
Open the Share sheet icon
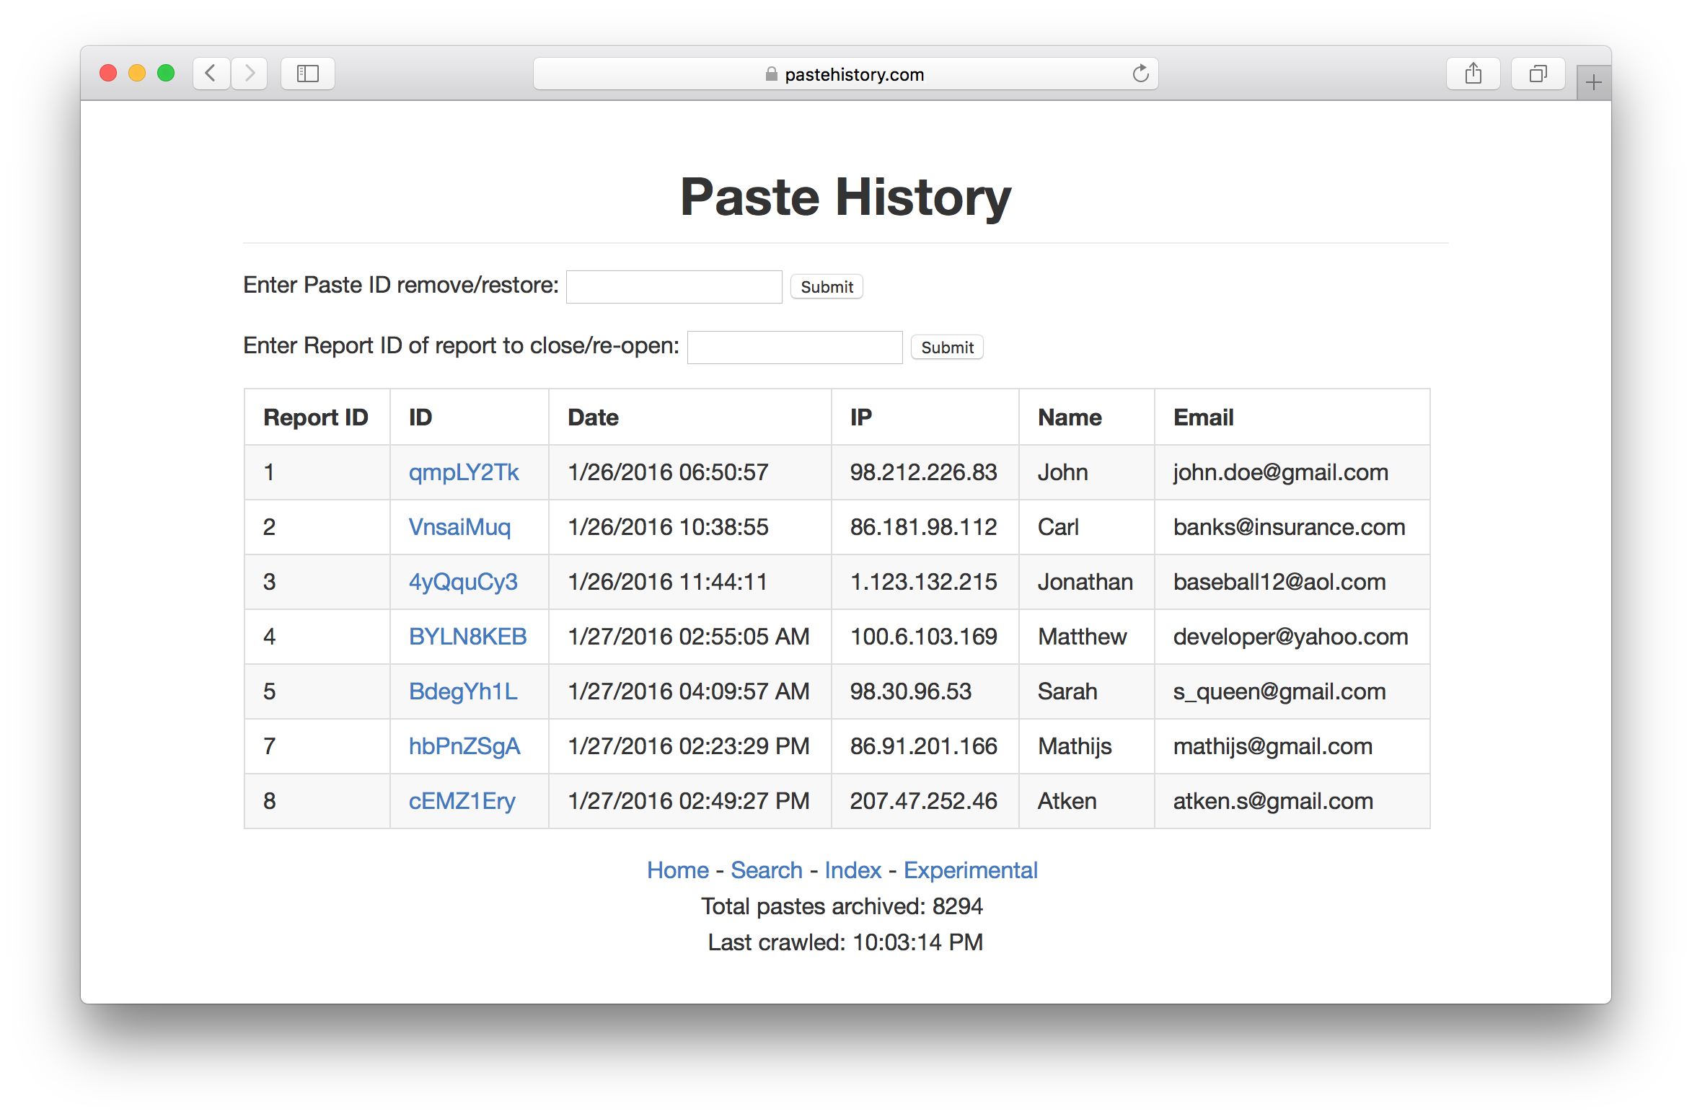point(1473,74)
